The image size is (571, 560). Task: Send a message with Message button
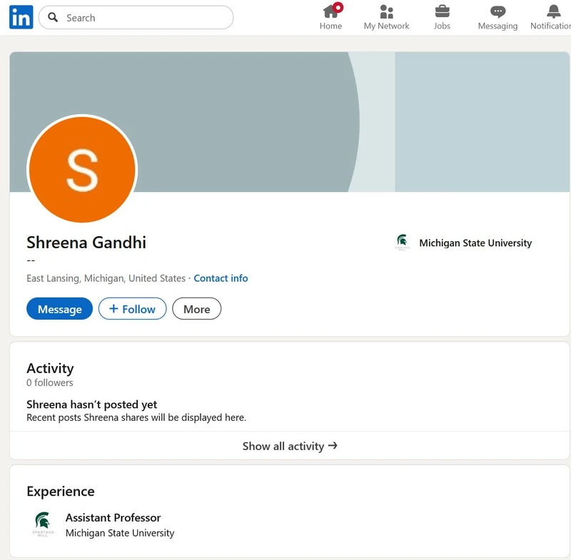click(x=60, y=309)
